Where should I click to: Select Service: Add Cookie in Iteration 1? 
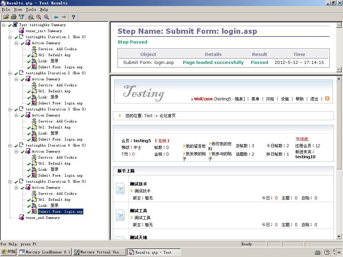(57, 49)
